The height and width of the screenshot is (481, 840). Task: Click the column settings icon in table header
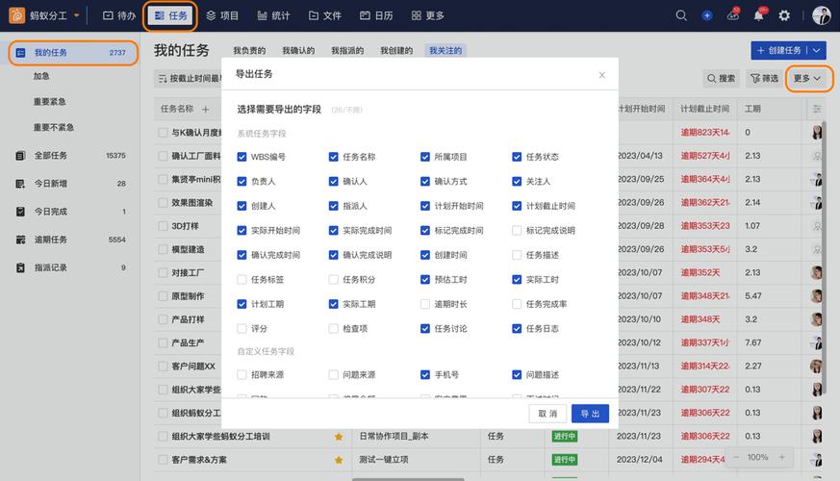point(817,109)
